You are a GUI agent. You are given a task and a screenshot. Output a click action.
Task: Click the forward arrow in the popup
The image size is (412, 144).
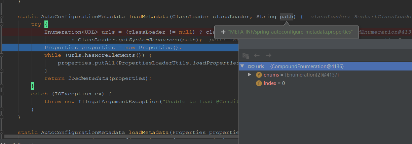268,55
